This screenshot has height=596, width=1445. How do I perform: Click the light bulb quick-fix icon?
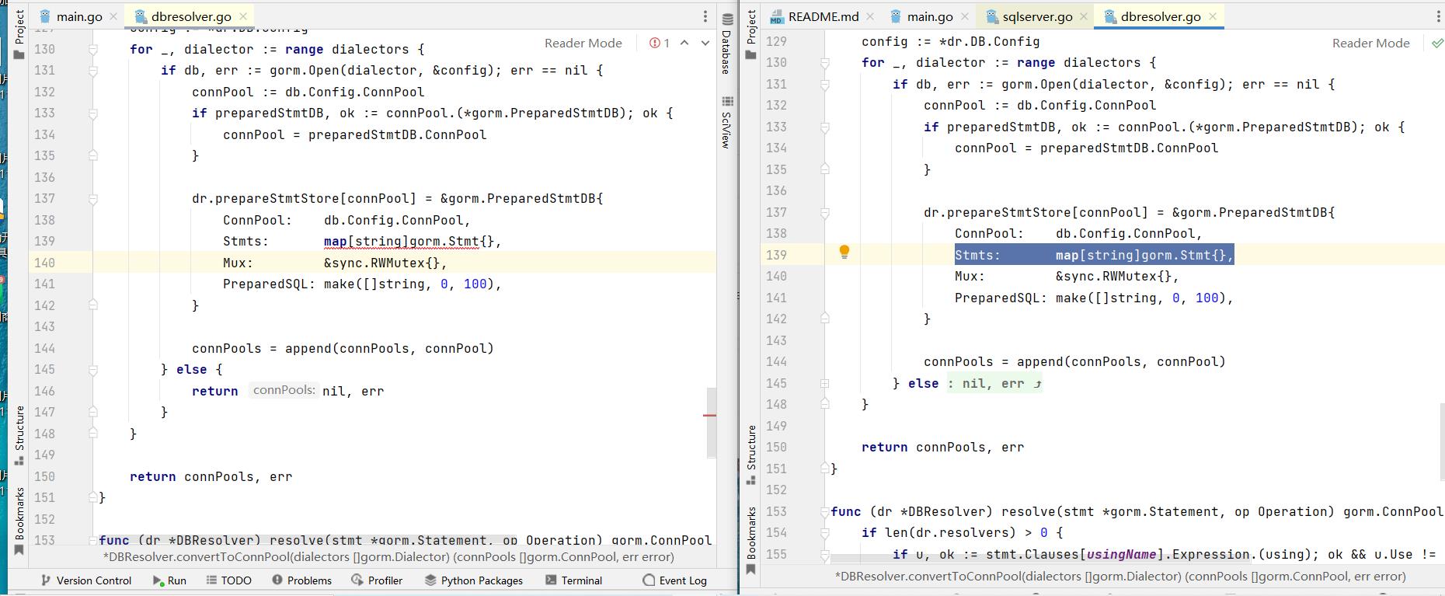(844, 252)
